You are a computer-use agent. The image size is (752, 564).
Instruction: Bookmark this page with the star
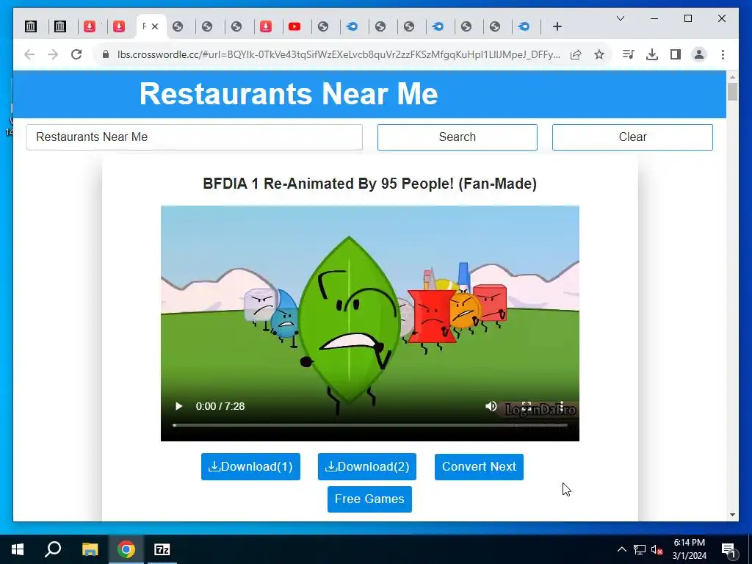(x=599, y=54)
